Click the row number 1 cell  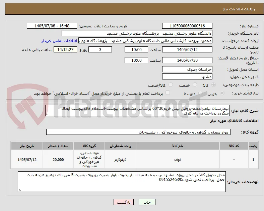point(253,160)
